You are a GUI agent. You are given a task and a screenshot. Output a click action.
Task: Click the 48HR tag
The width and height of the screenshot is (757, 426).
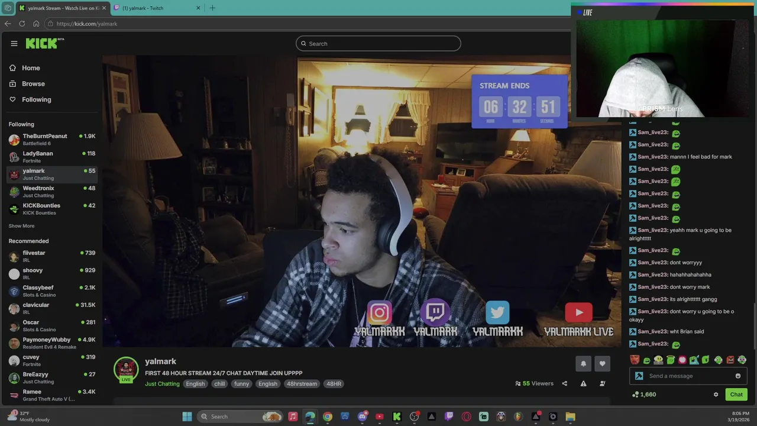click(334, 383)
